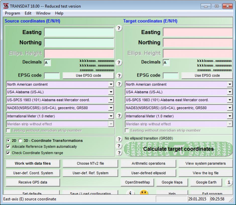
Task: Click the window resize grip in status bar
Action: tap(231, 200)
